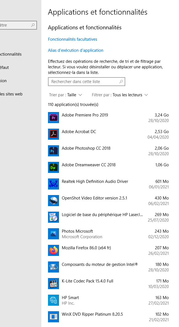Click the 601 Mo size value

pyautogui.click(x=162, y=181)
